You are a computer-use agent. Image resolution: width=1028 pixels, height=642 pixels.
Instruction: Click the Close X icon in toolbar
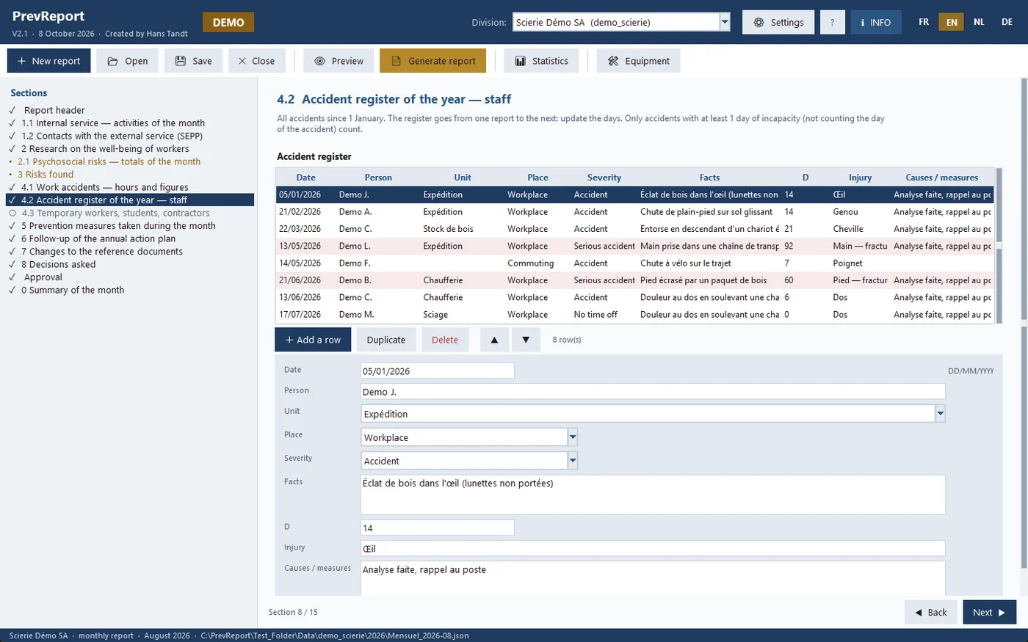click(x=242, y=61)
